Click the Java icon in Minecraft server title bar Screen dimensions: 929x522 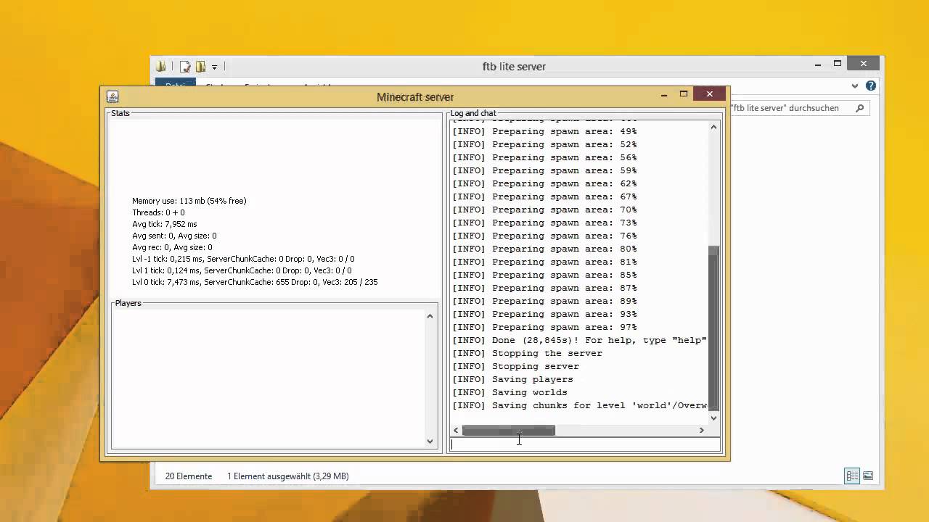(x=112, y=96)
